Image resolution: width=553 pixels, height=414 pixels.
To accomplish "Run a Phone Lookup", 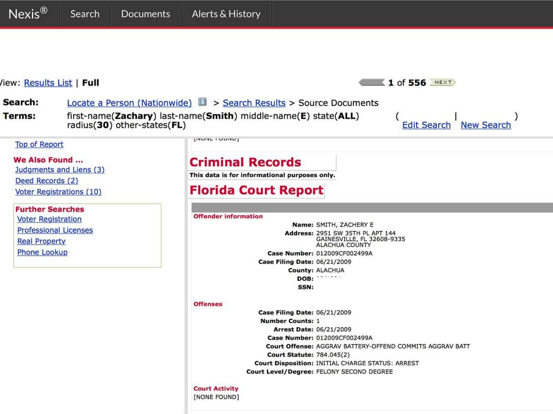I will point(42,252).
